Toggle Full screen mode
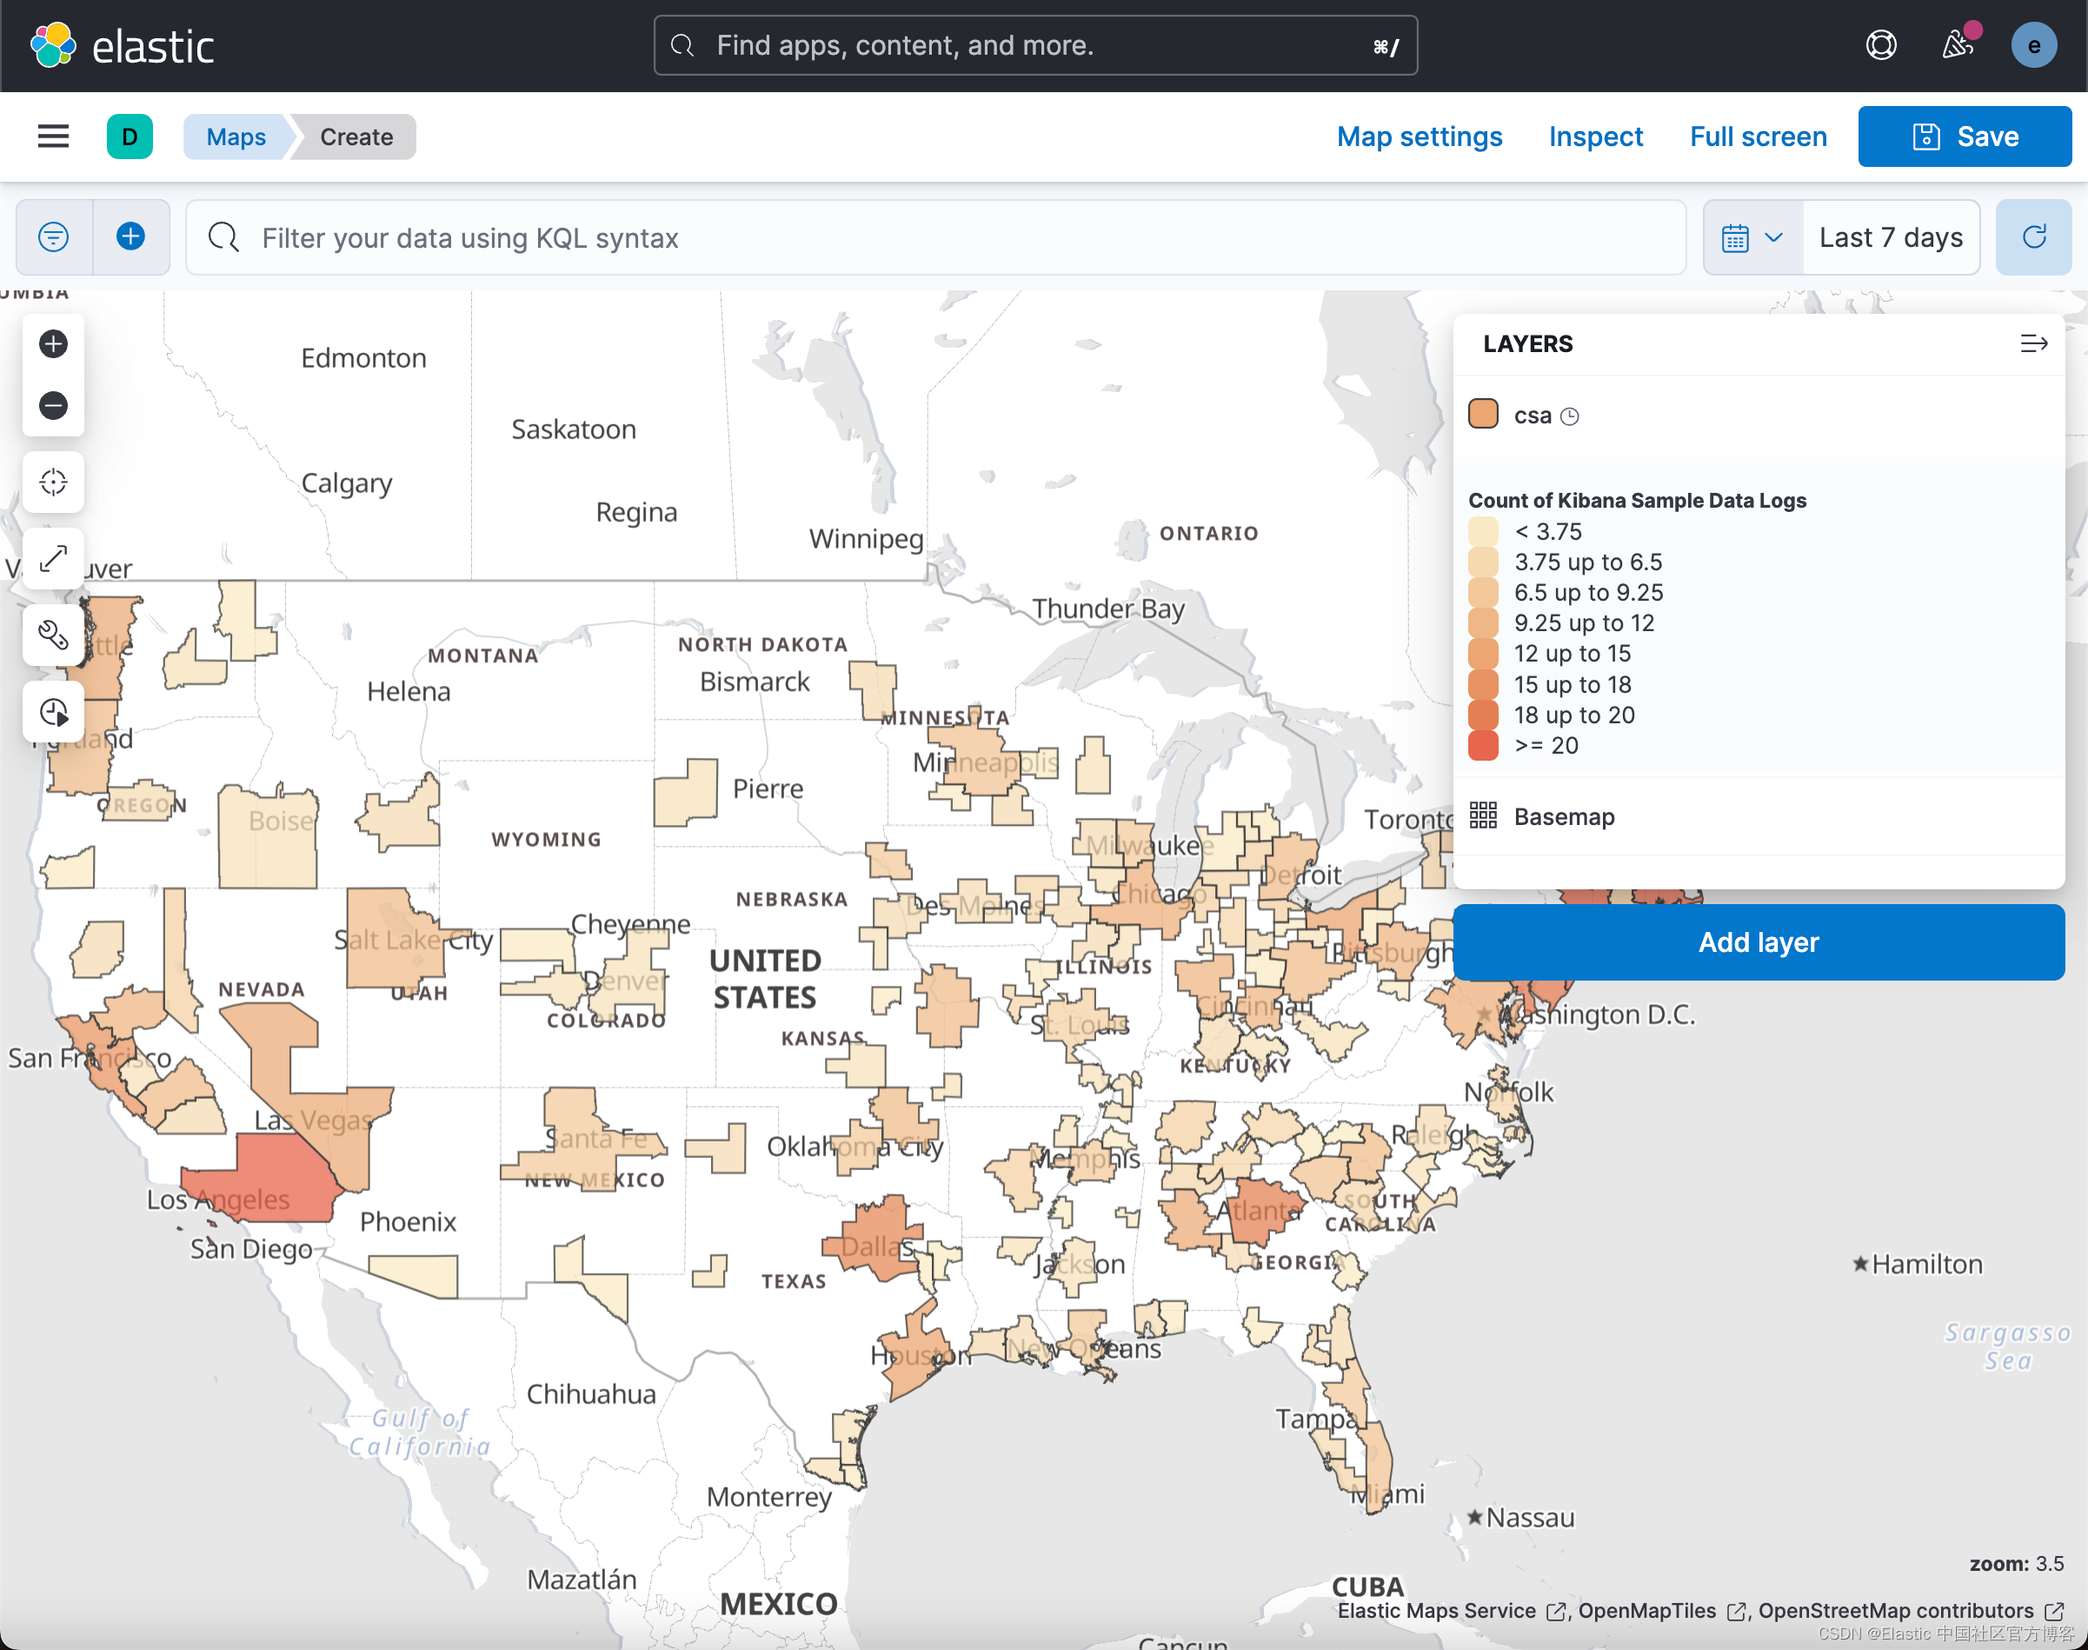Viewport: 2088px width, 1650px height. pos(1758,136)
